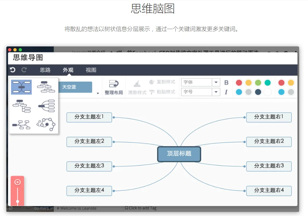
Task: Pick the celestial orbit layout template
Action: click(46, 124)
